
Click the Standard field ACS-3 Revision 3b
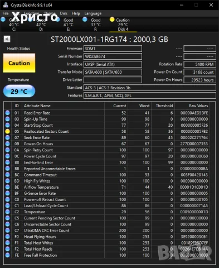150,88
